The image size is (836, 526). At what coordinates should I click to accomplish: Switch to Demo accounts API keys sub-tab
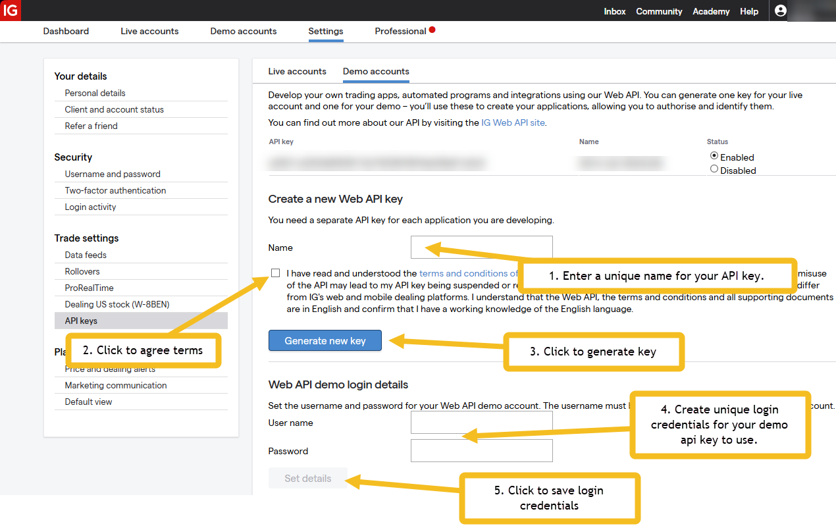pos(376,71)
